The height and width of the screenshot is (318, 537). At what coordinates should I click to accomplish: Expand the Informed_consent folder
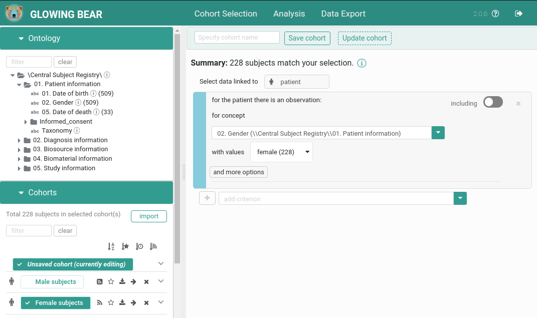point(26,122)
